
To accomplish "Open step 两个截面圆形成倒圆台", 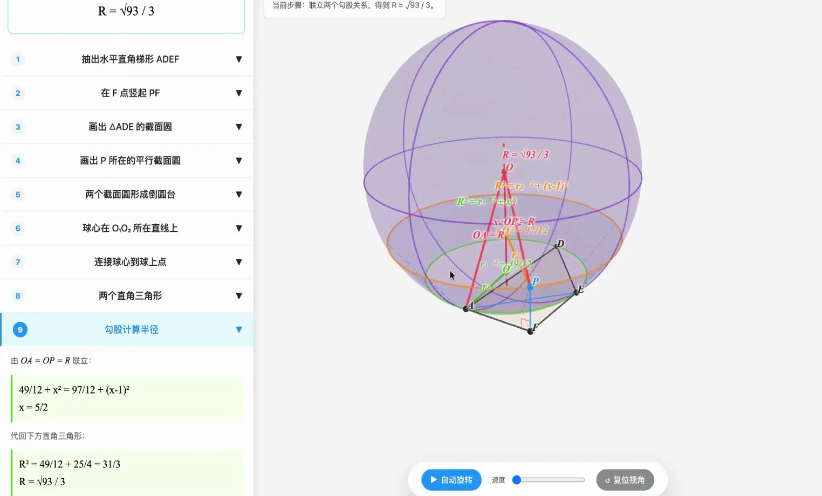I will tap(127, 195).
